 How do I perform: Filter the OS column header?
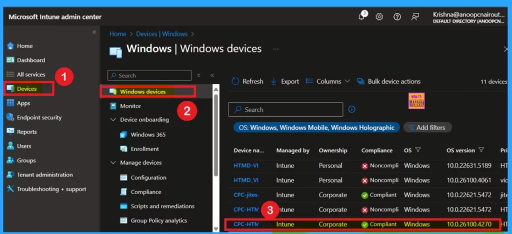(417, 150)
